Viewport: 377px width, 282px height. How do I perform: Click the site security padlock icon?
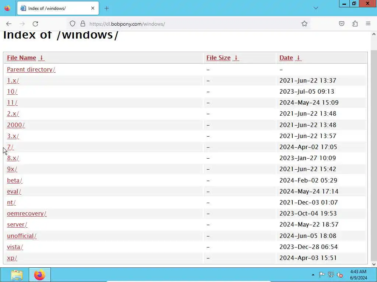(83, 24)
